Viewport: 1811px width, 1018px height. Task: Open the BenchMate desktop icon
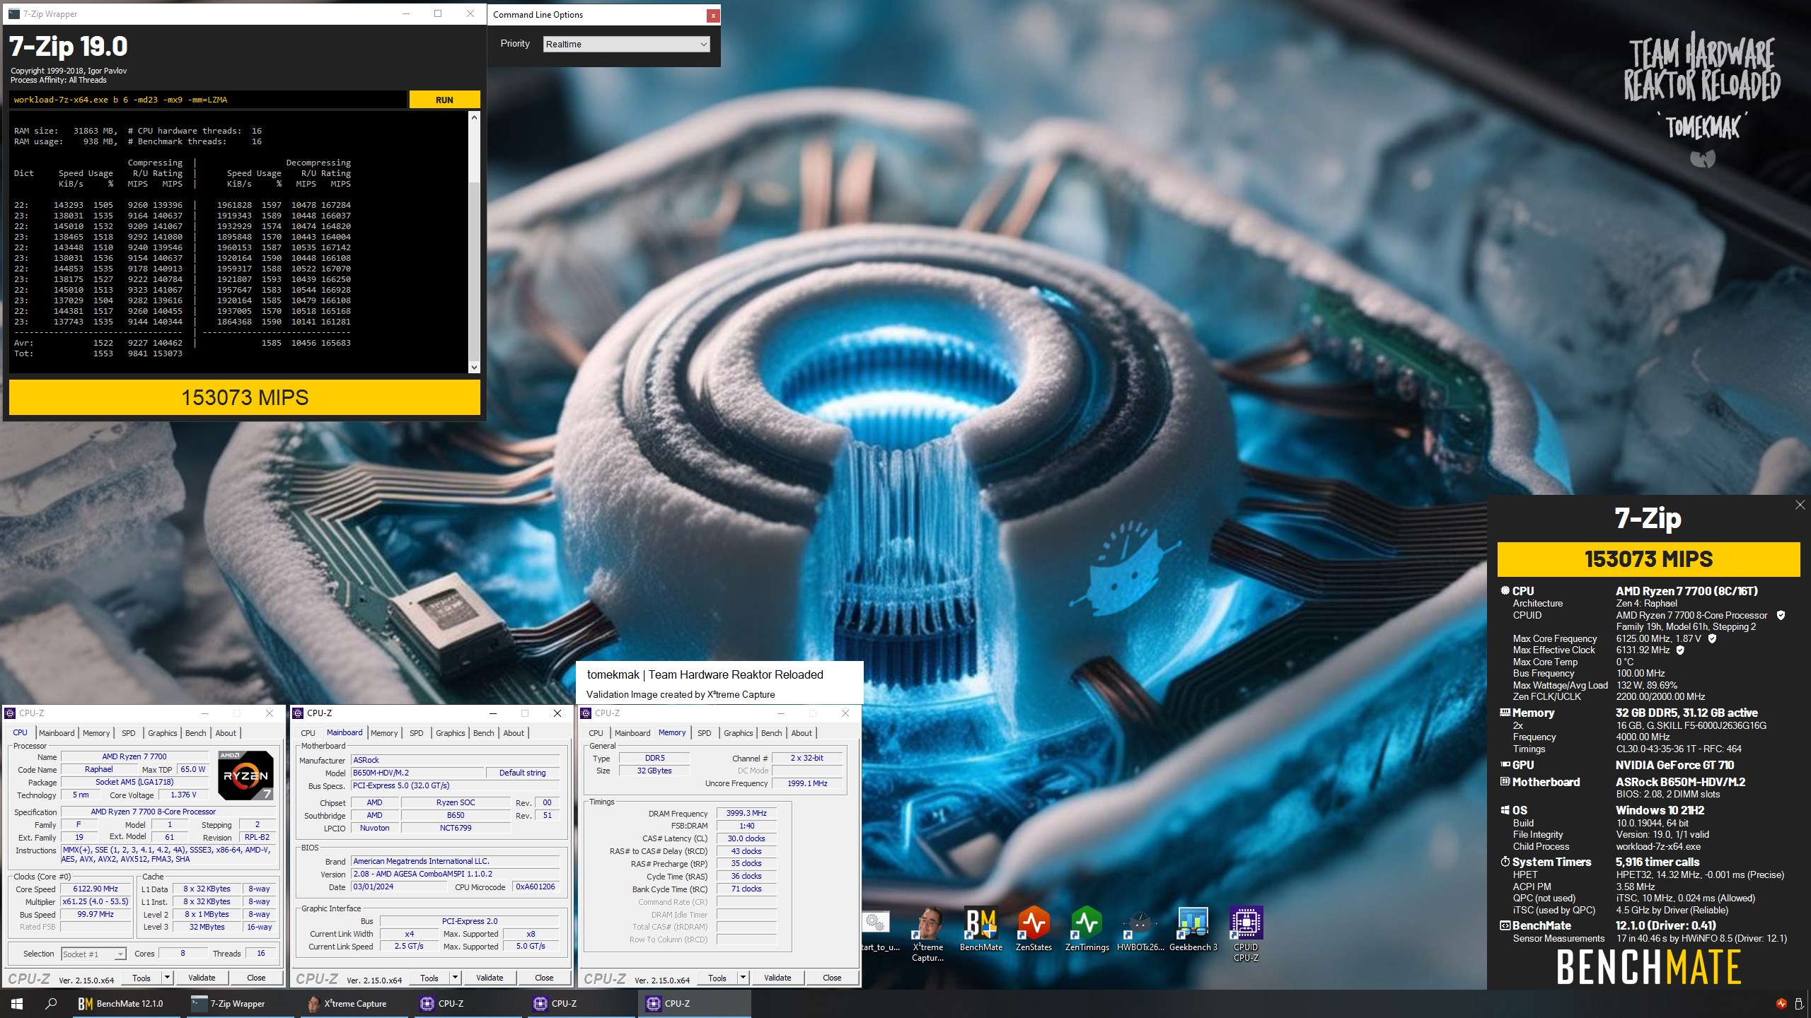click(x=981, y=929)
